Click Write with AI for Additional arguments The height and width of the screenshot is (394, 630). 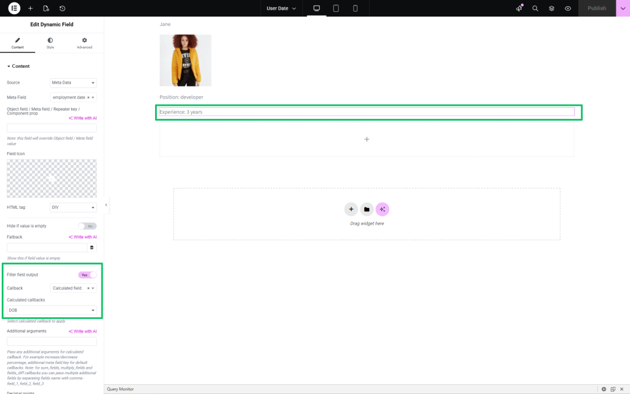83,331
